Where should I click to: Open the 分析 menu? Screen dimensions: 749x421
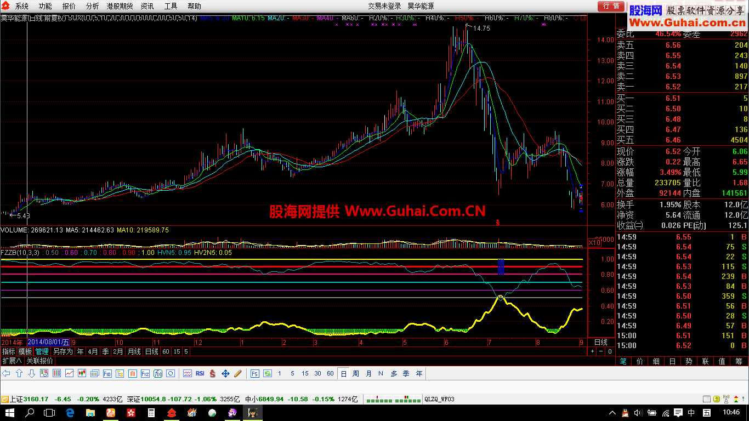93,6
